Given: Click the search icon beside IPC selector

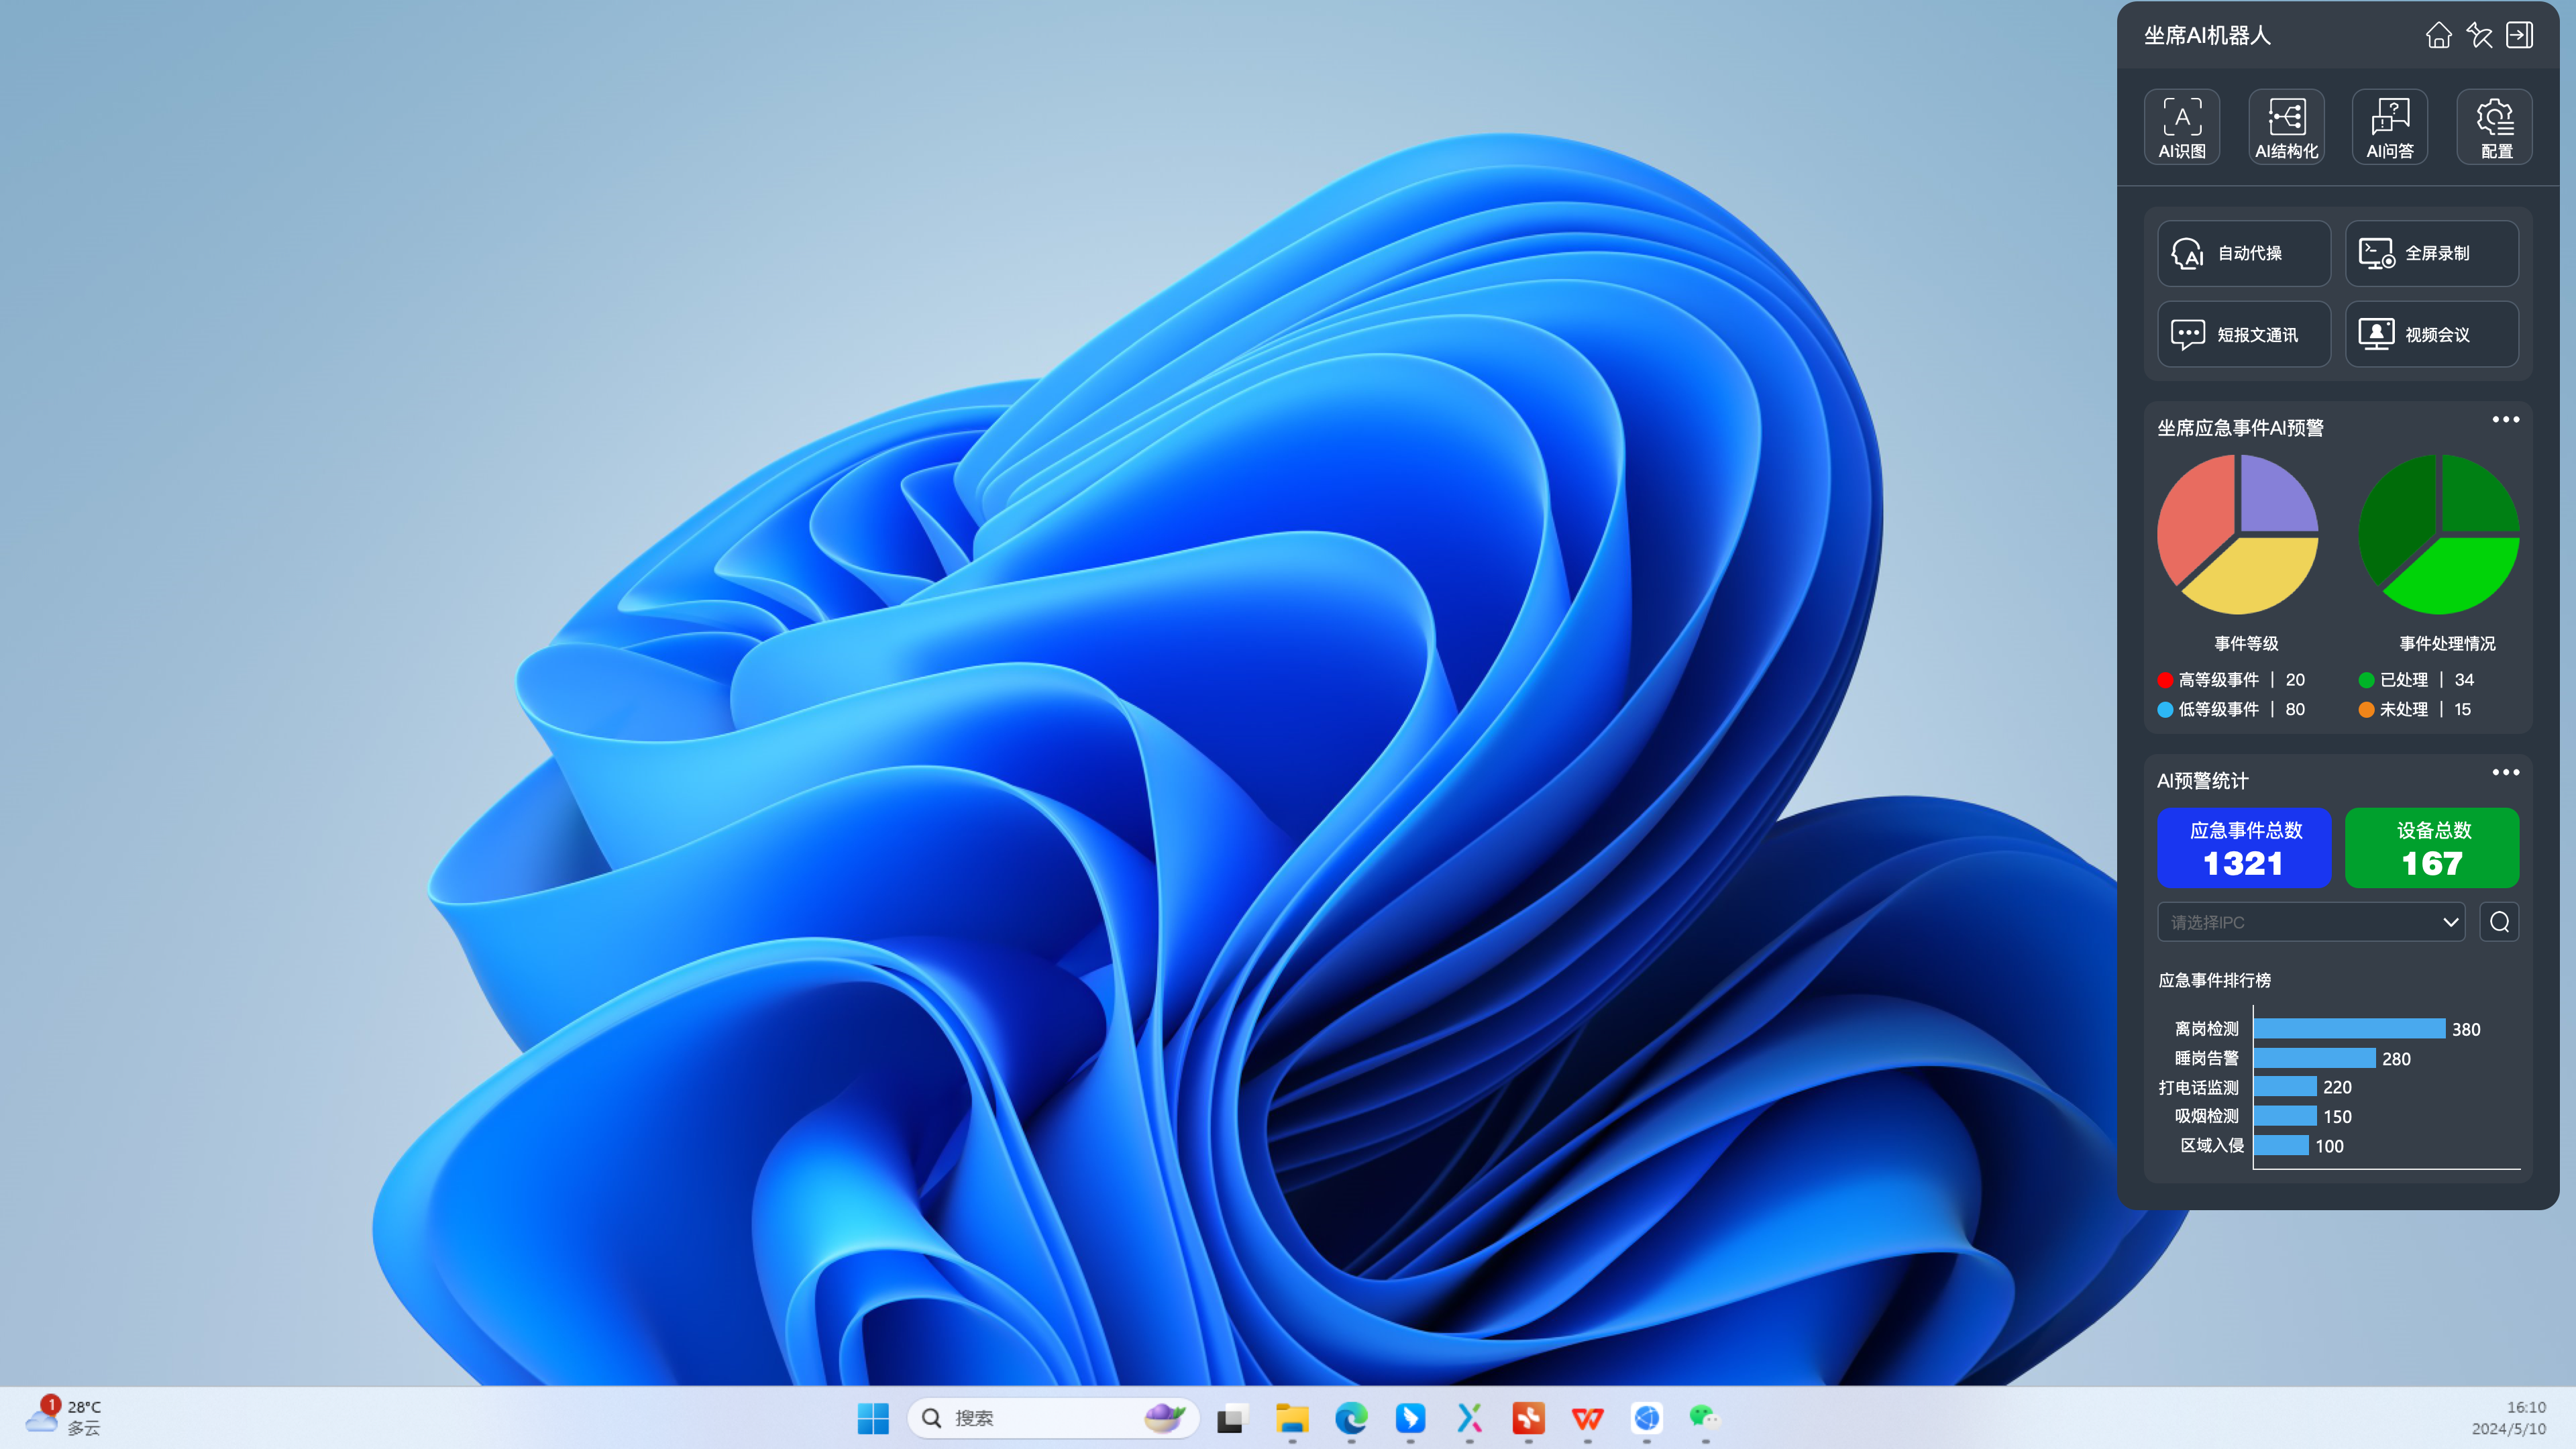Looking at the screenshot, I should (2499, 922).
